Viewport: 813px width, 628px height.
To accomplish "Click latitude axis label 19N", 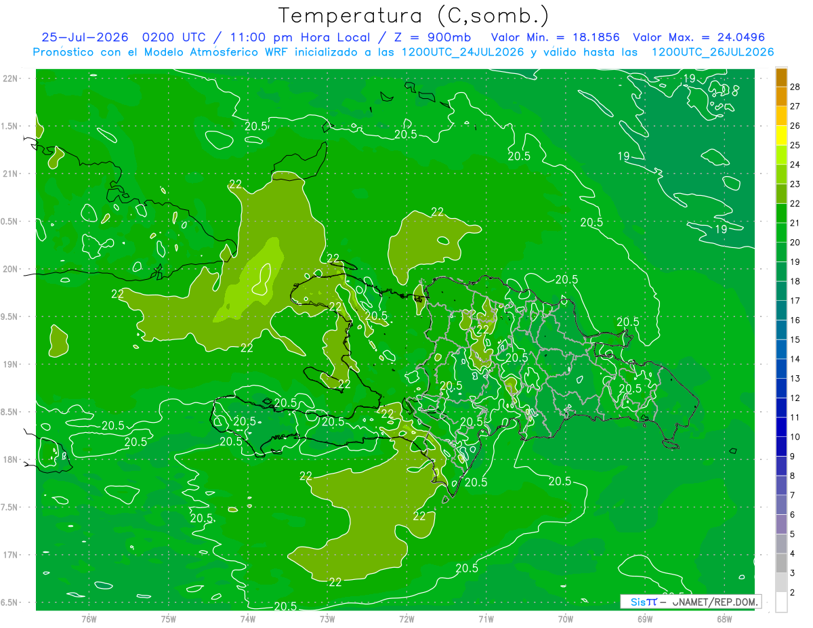I will point(10,364).
